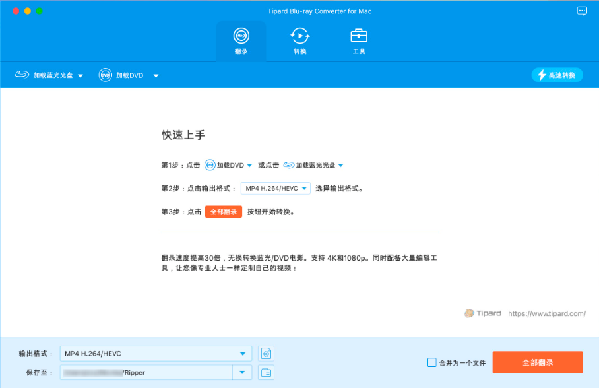
Task: Expand the toolbar 加载DVD dropdown arrow
Action: tap(156, 76)
